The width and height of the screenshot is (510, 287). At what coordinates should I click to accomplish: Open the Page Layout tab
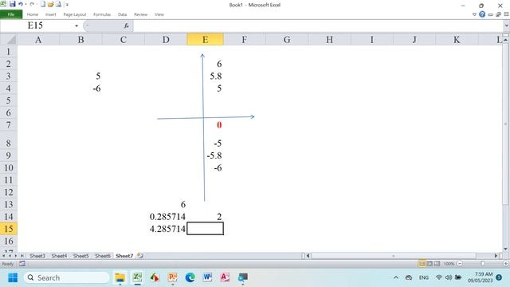74,14
